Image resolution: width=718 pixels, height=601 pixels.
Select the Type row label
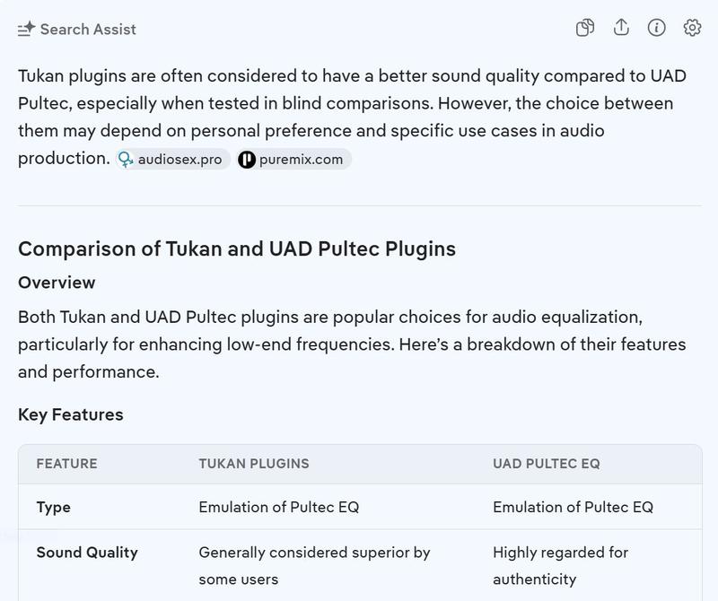(54, 507)
